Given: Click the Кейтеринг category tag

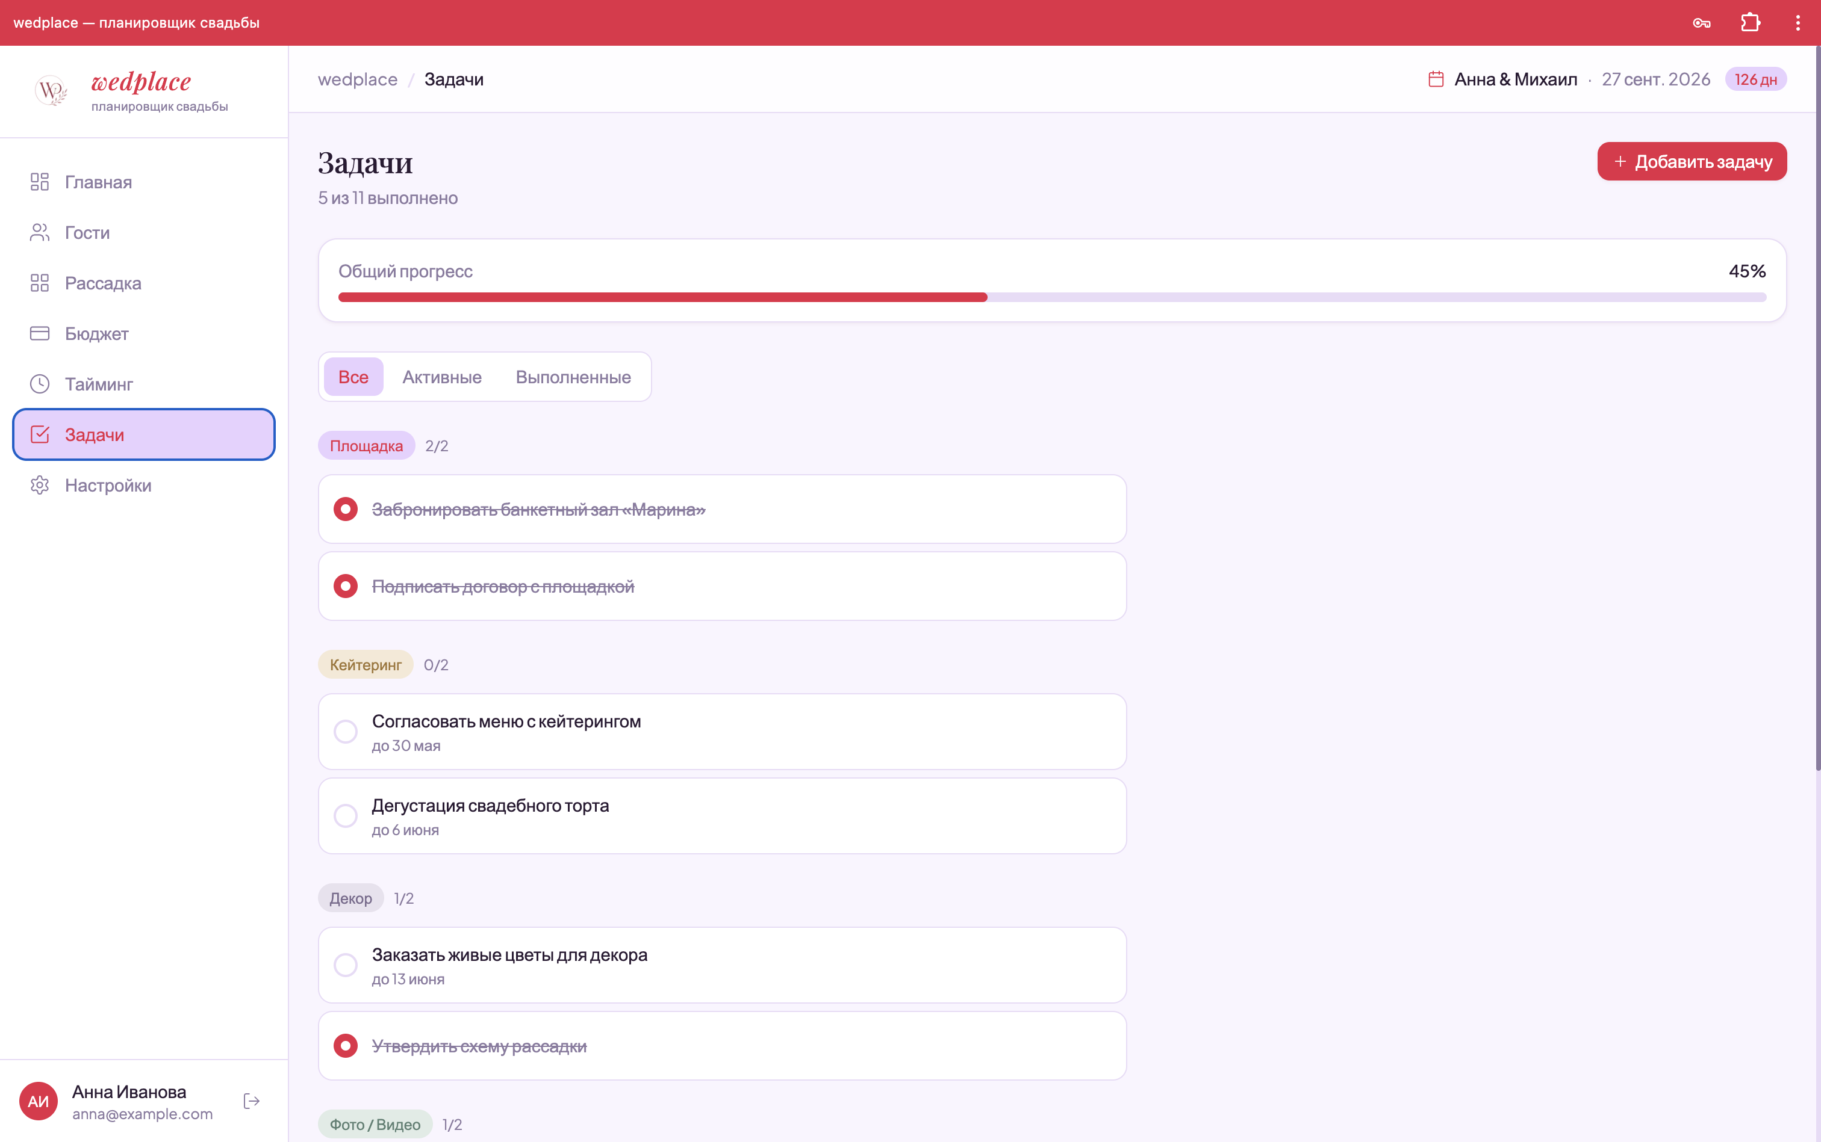Looking at the screenshot, I should [x=365, y=665].
